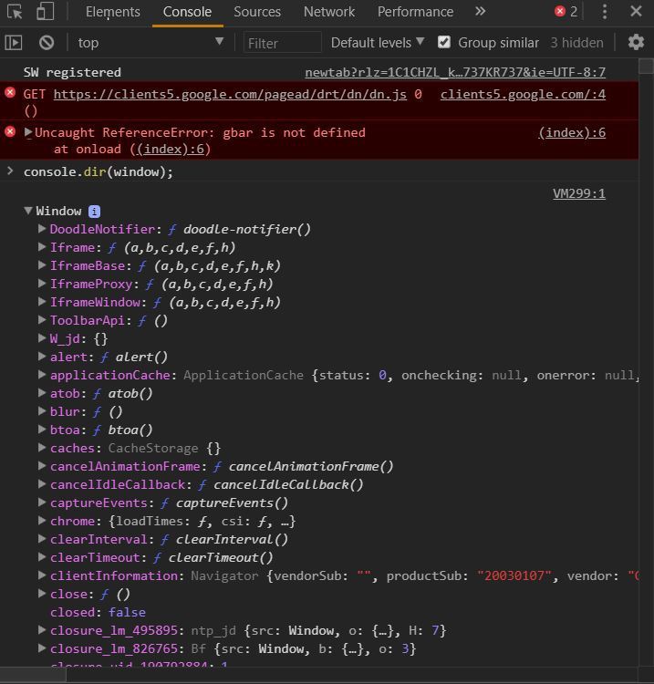Expand the Iframe property

pos(42,247)
